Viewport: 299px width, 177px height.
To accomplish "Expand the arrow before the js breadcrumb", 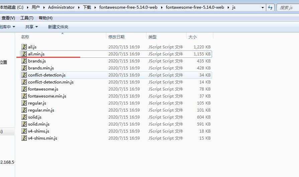I will point(228,7).
